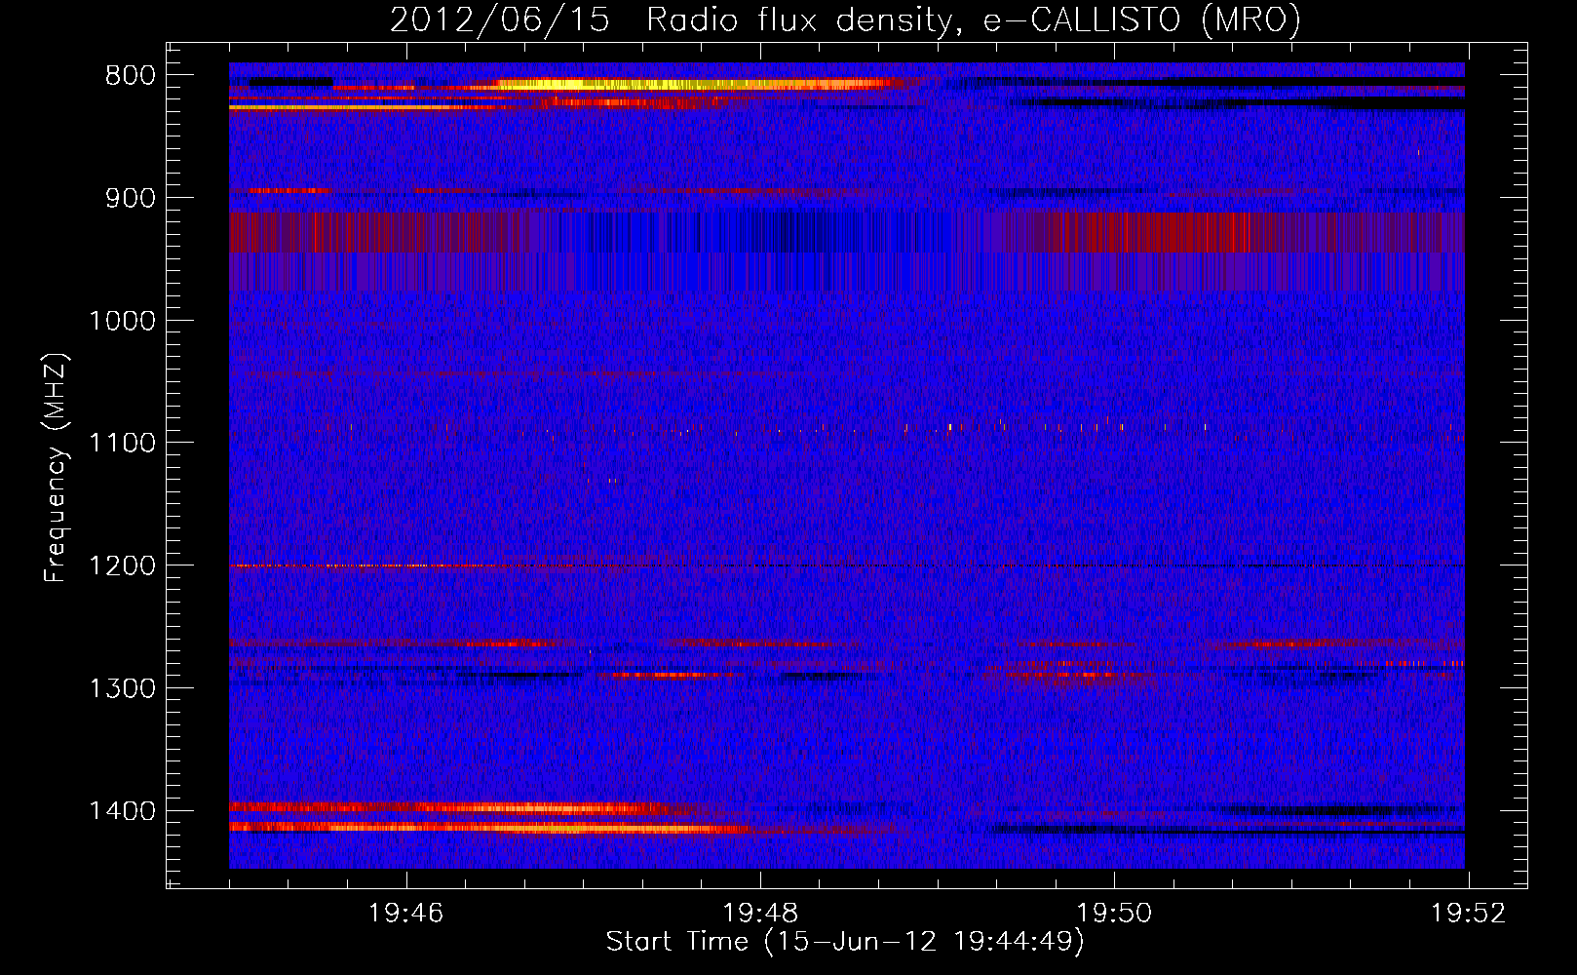Image resolution: width=1577 pixels, height=975 pixels.
Task: Click the 19:46 time tick label
Action: click(x=406, y=913)
